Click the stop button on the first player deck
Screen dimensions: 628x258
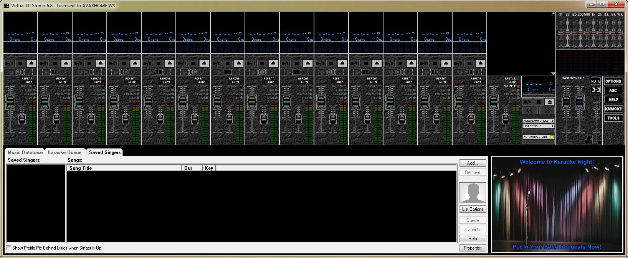[20, 63]
